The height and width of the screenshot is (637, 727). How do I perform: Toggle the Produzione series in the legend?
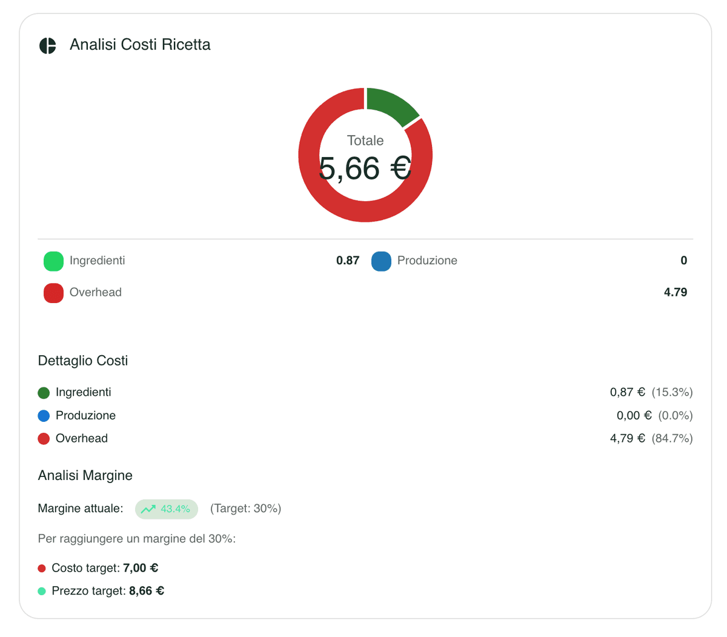(427, 261)
